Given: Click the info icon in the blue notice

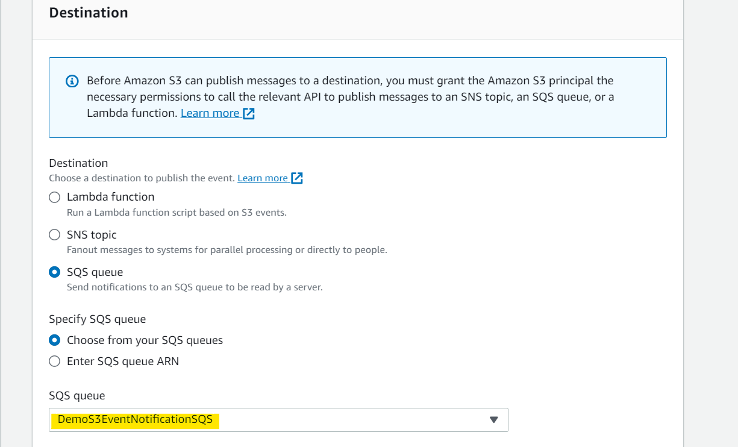Looking at the screenshot, I should (72, 81).
